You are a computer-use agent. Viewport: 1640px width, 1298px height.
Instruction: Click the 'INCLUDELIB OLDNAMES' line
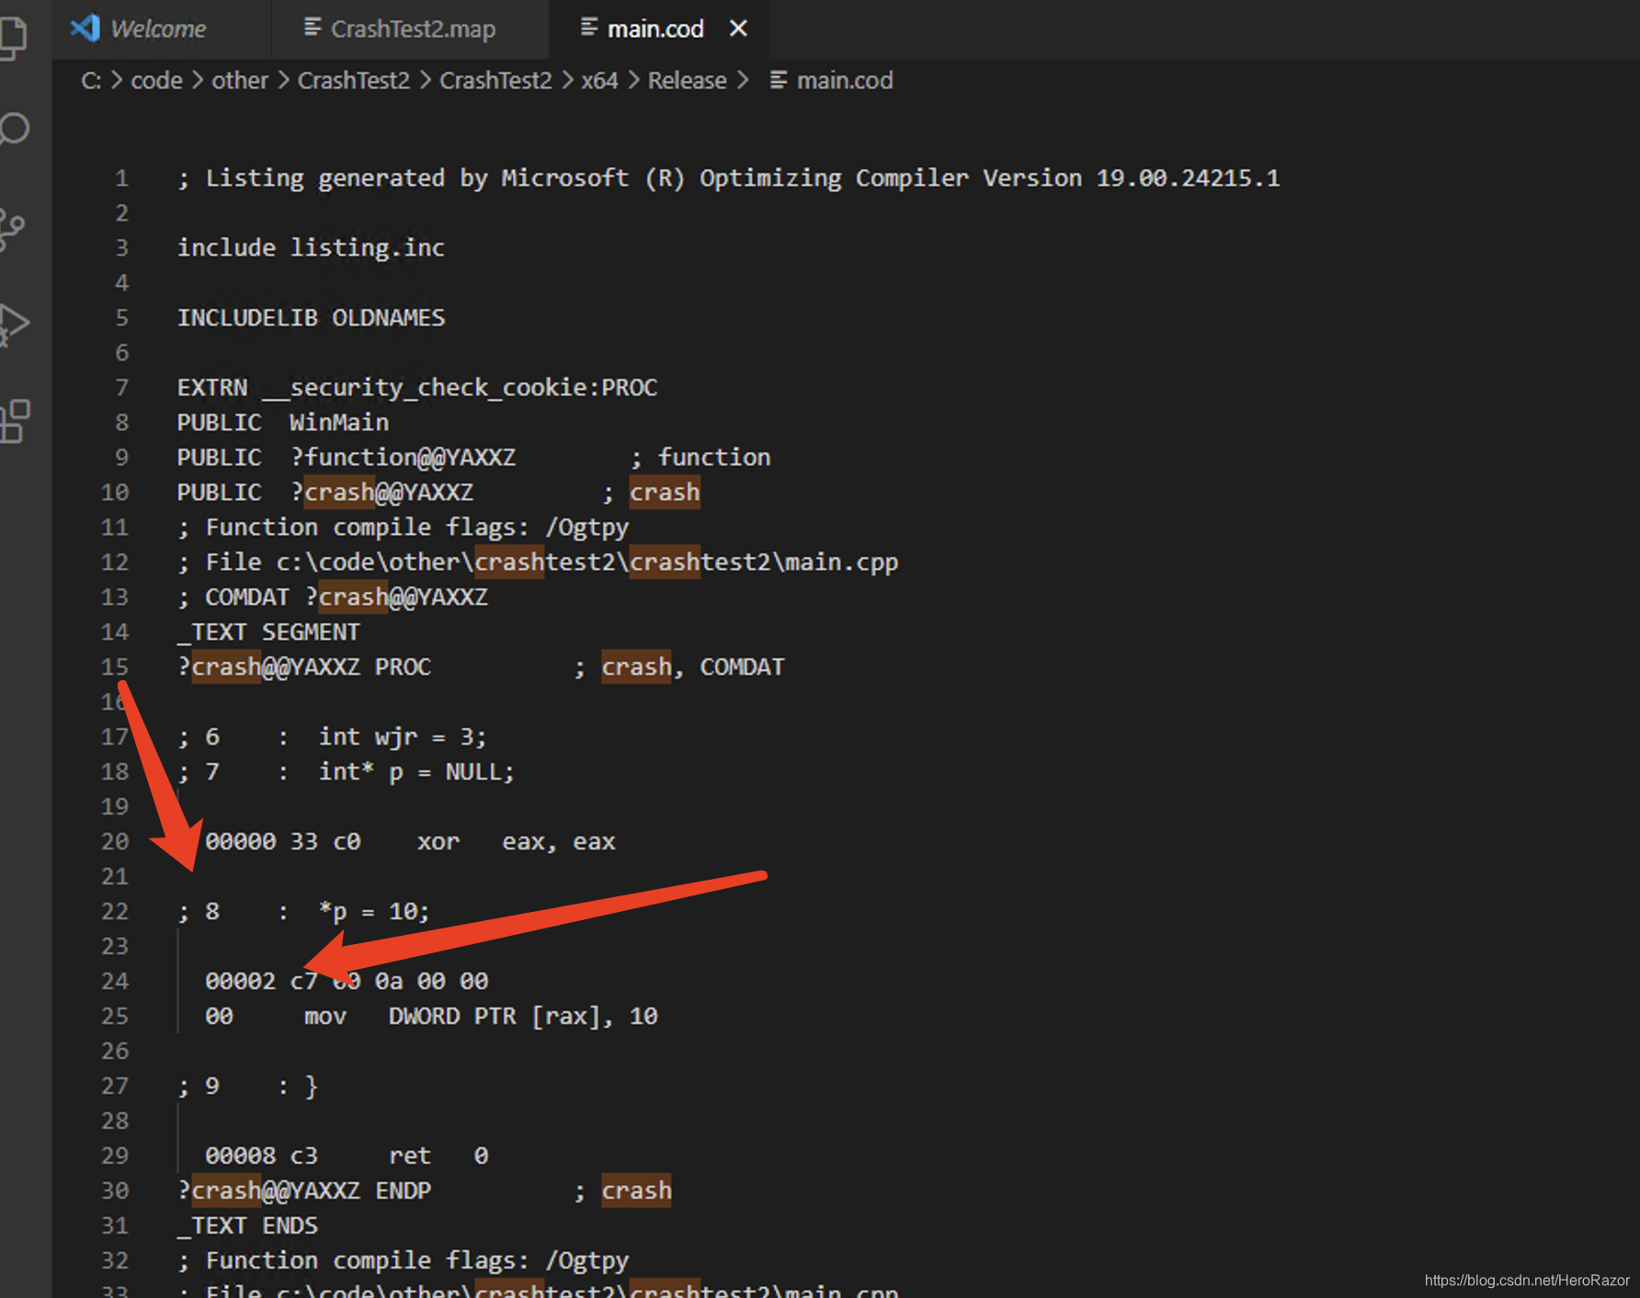(x=311, y=318)
